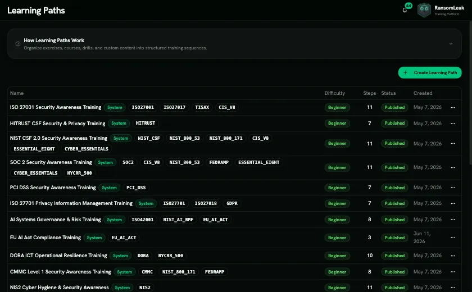
Task: Click the NIST_CSF framework tag
Action: (x=149, y=138)
